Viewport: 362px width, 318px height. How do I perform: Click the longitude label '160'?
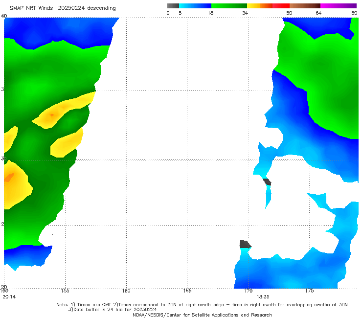(126, 291)
